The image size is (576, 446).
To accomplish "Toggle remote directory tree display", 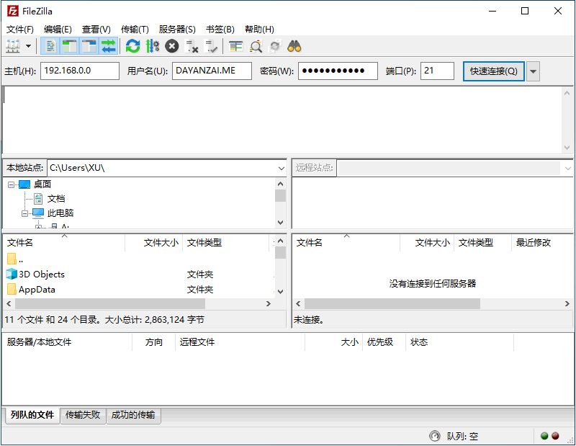I will pos(89,46).
